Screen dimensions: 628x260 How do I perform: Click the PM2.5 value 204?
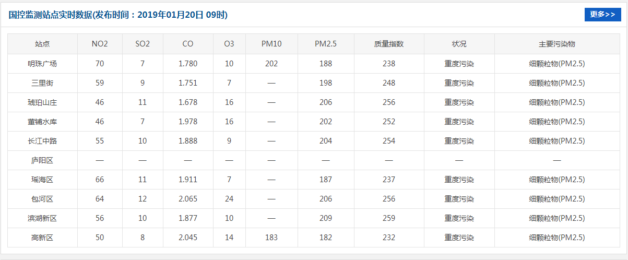pyautogui.click(x=326, y=141)
